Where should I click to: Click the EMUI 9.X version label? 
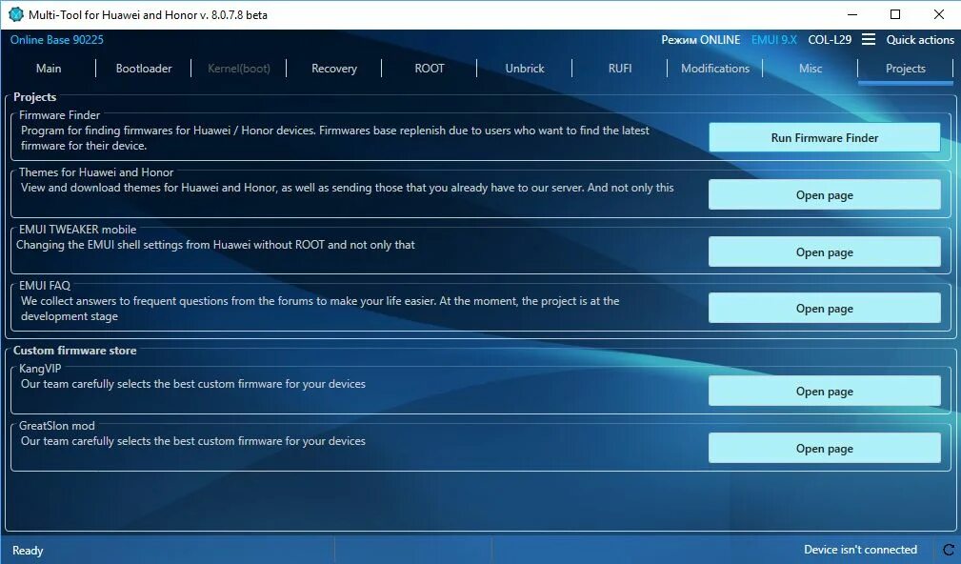(x=774, y=40)
